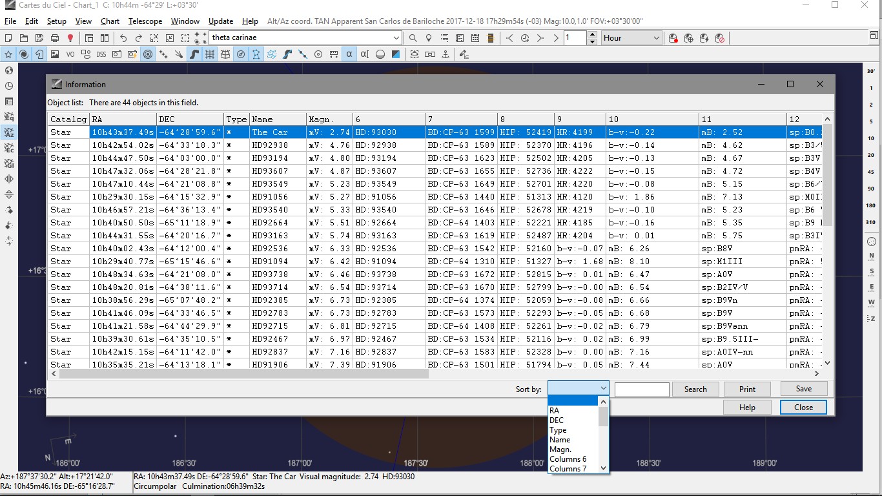The height and width of the screenshot is (496, 882).
Task: Select Name in Sort by list
Action: coord(560,440)
